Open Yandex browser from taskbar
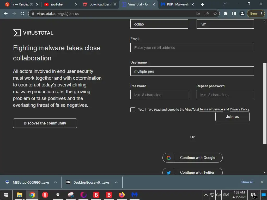The width and height of the screenshot is (267, 200). [x=45, y=195]
